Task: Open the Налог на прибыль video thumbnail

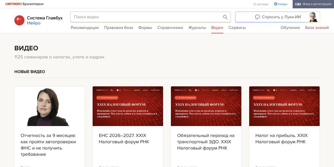Action: [284, 106]
